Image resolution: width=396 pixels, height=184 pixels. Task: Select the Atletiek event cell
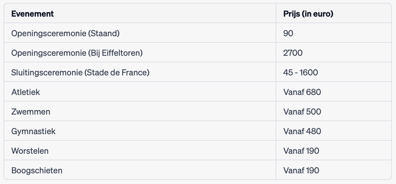[x=26, y=92]
